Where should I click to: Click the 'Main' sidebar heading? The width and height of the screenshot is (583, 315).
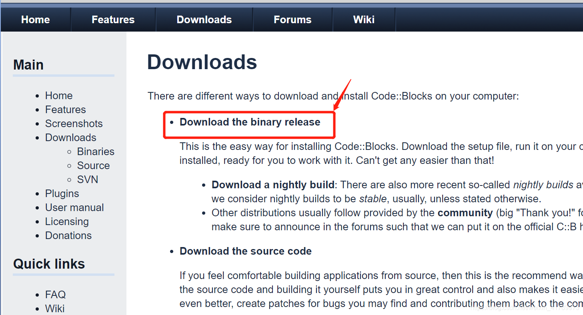point(28,65)
